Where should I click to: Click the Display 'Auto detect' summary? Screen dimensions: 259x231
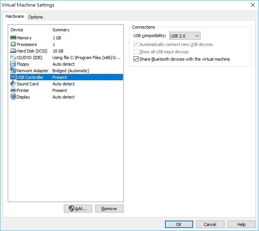click(x=63, y=97)
